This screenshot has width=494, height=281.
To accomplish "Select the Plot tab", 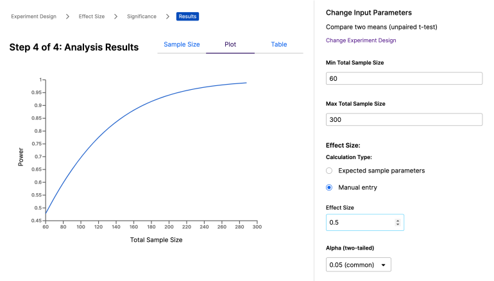I will (230, 45).
